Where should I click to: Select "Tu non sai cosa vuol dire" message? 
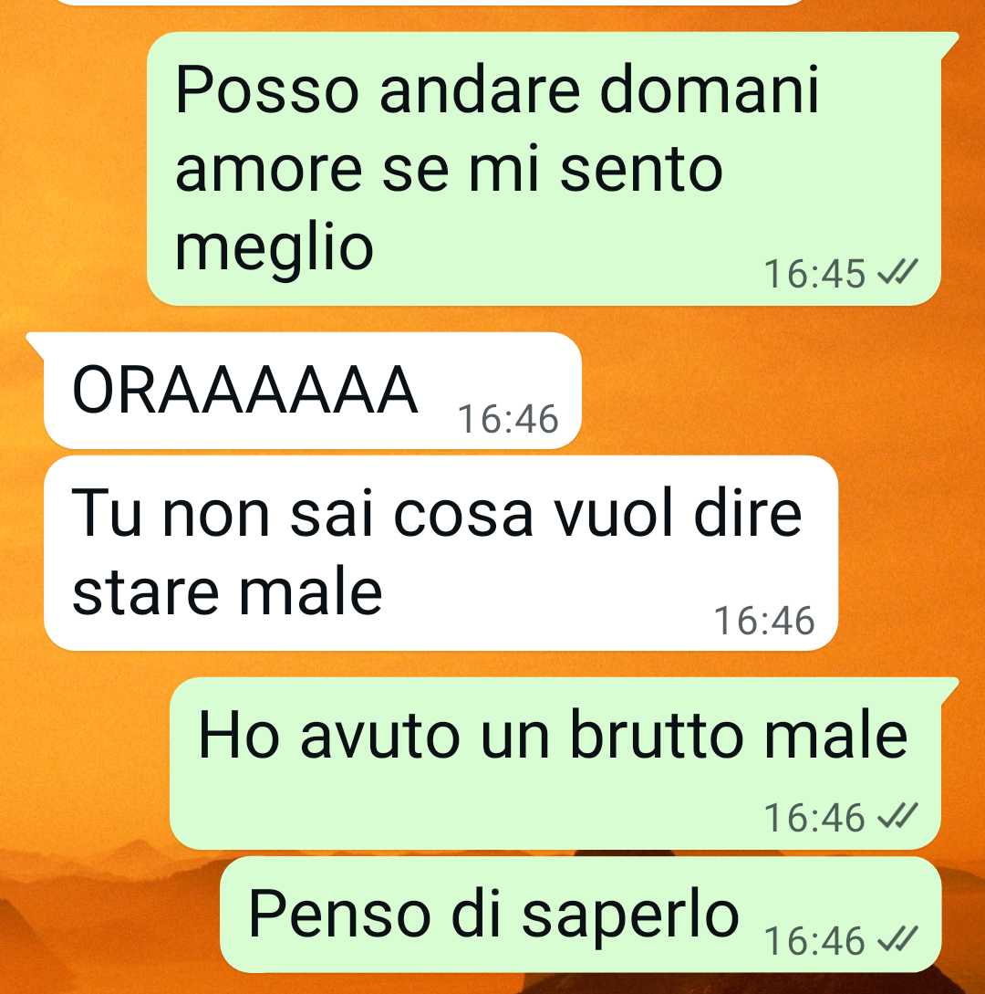pyautogui.click(x=441, y=553)
